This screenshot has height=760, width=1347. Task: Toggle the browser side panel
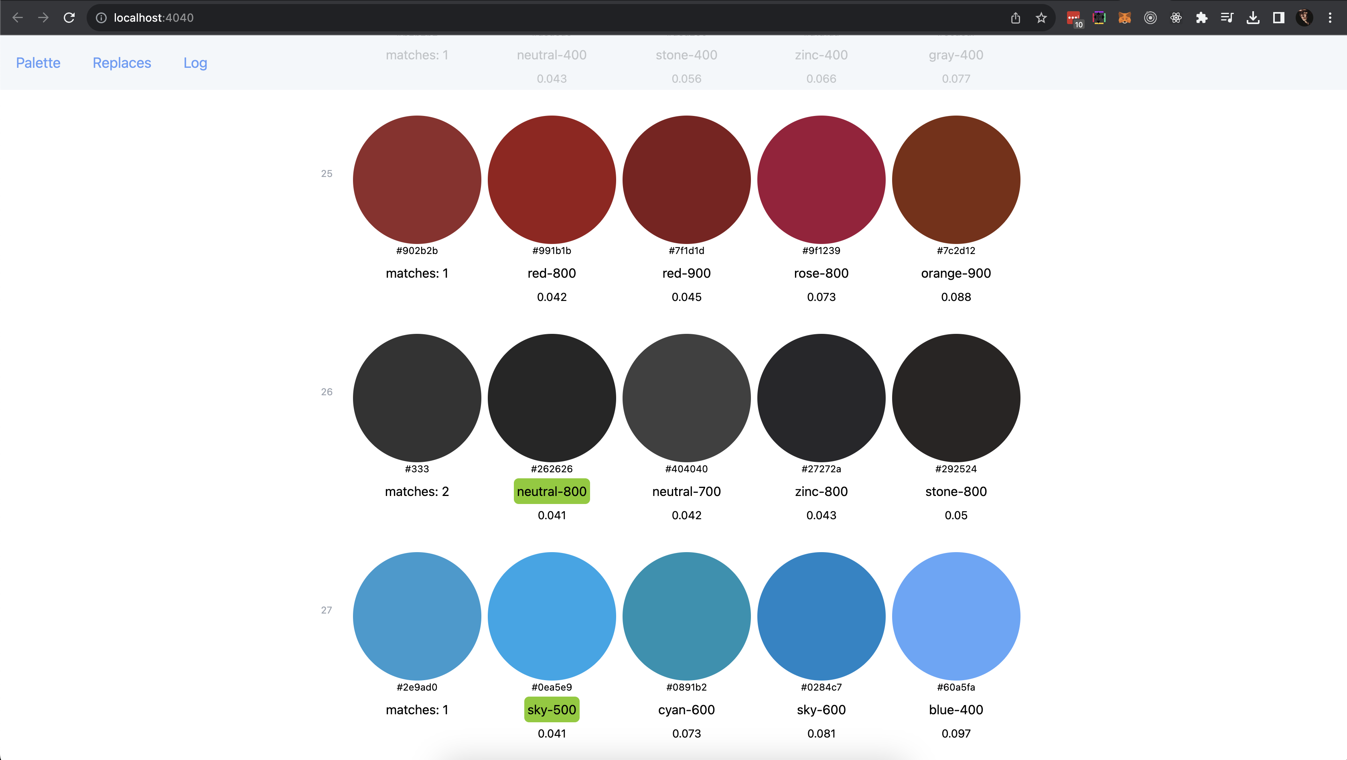(1278, 18)
